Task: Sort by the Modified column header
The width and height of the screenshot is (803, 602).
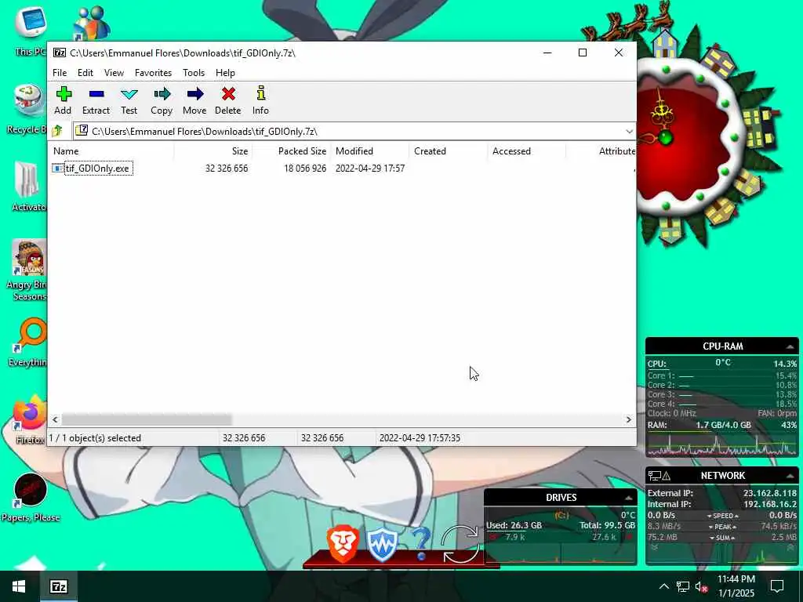Action: (x=370, y=151)
